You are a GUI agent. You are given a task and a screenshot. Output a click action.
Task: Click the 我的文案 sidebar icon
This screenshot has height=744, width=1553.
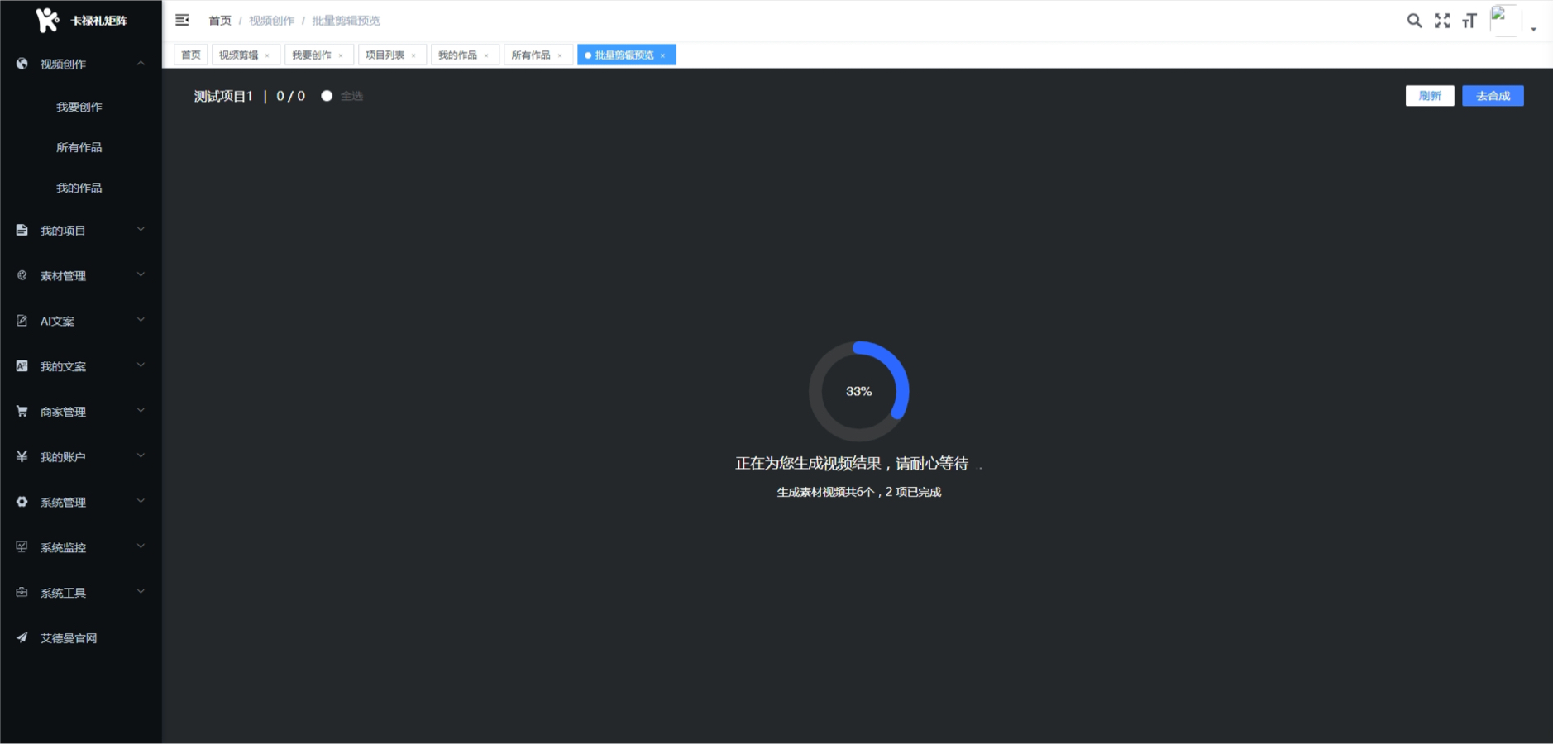22,366
